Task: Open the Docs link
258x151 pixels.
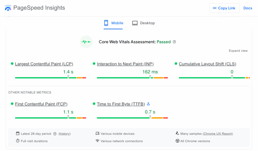Action: (248, 8)
